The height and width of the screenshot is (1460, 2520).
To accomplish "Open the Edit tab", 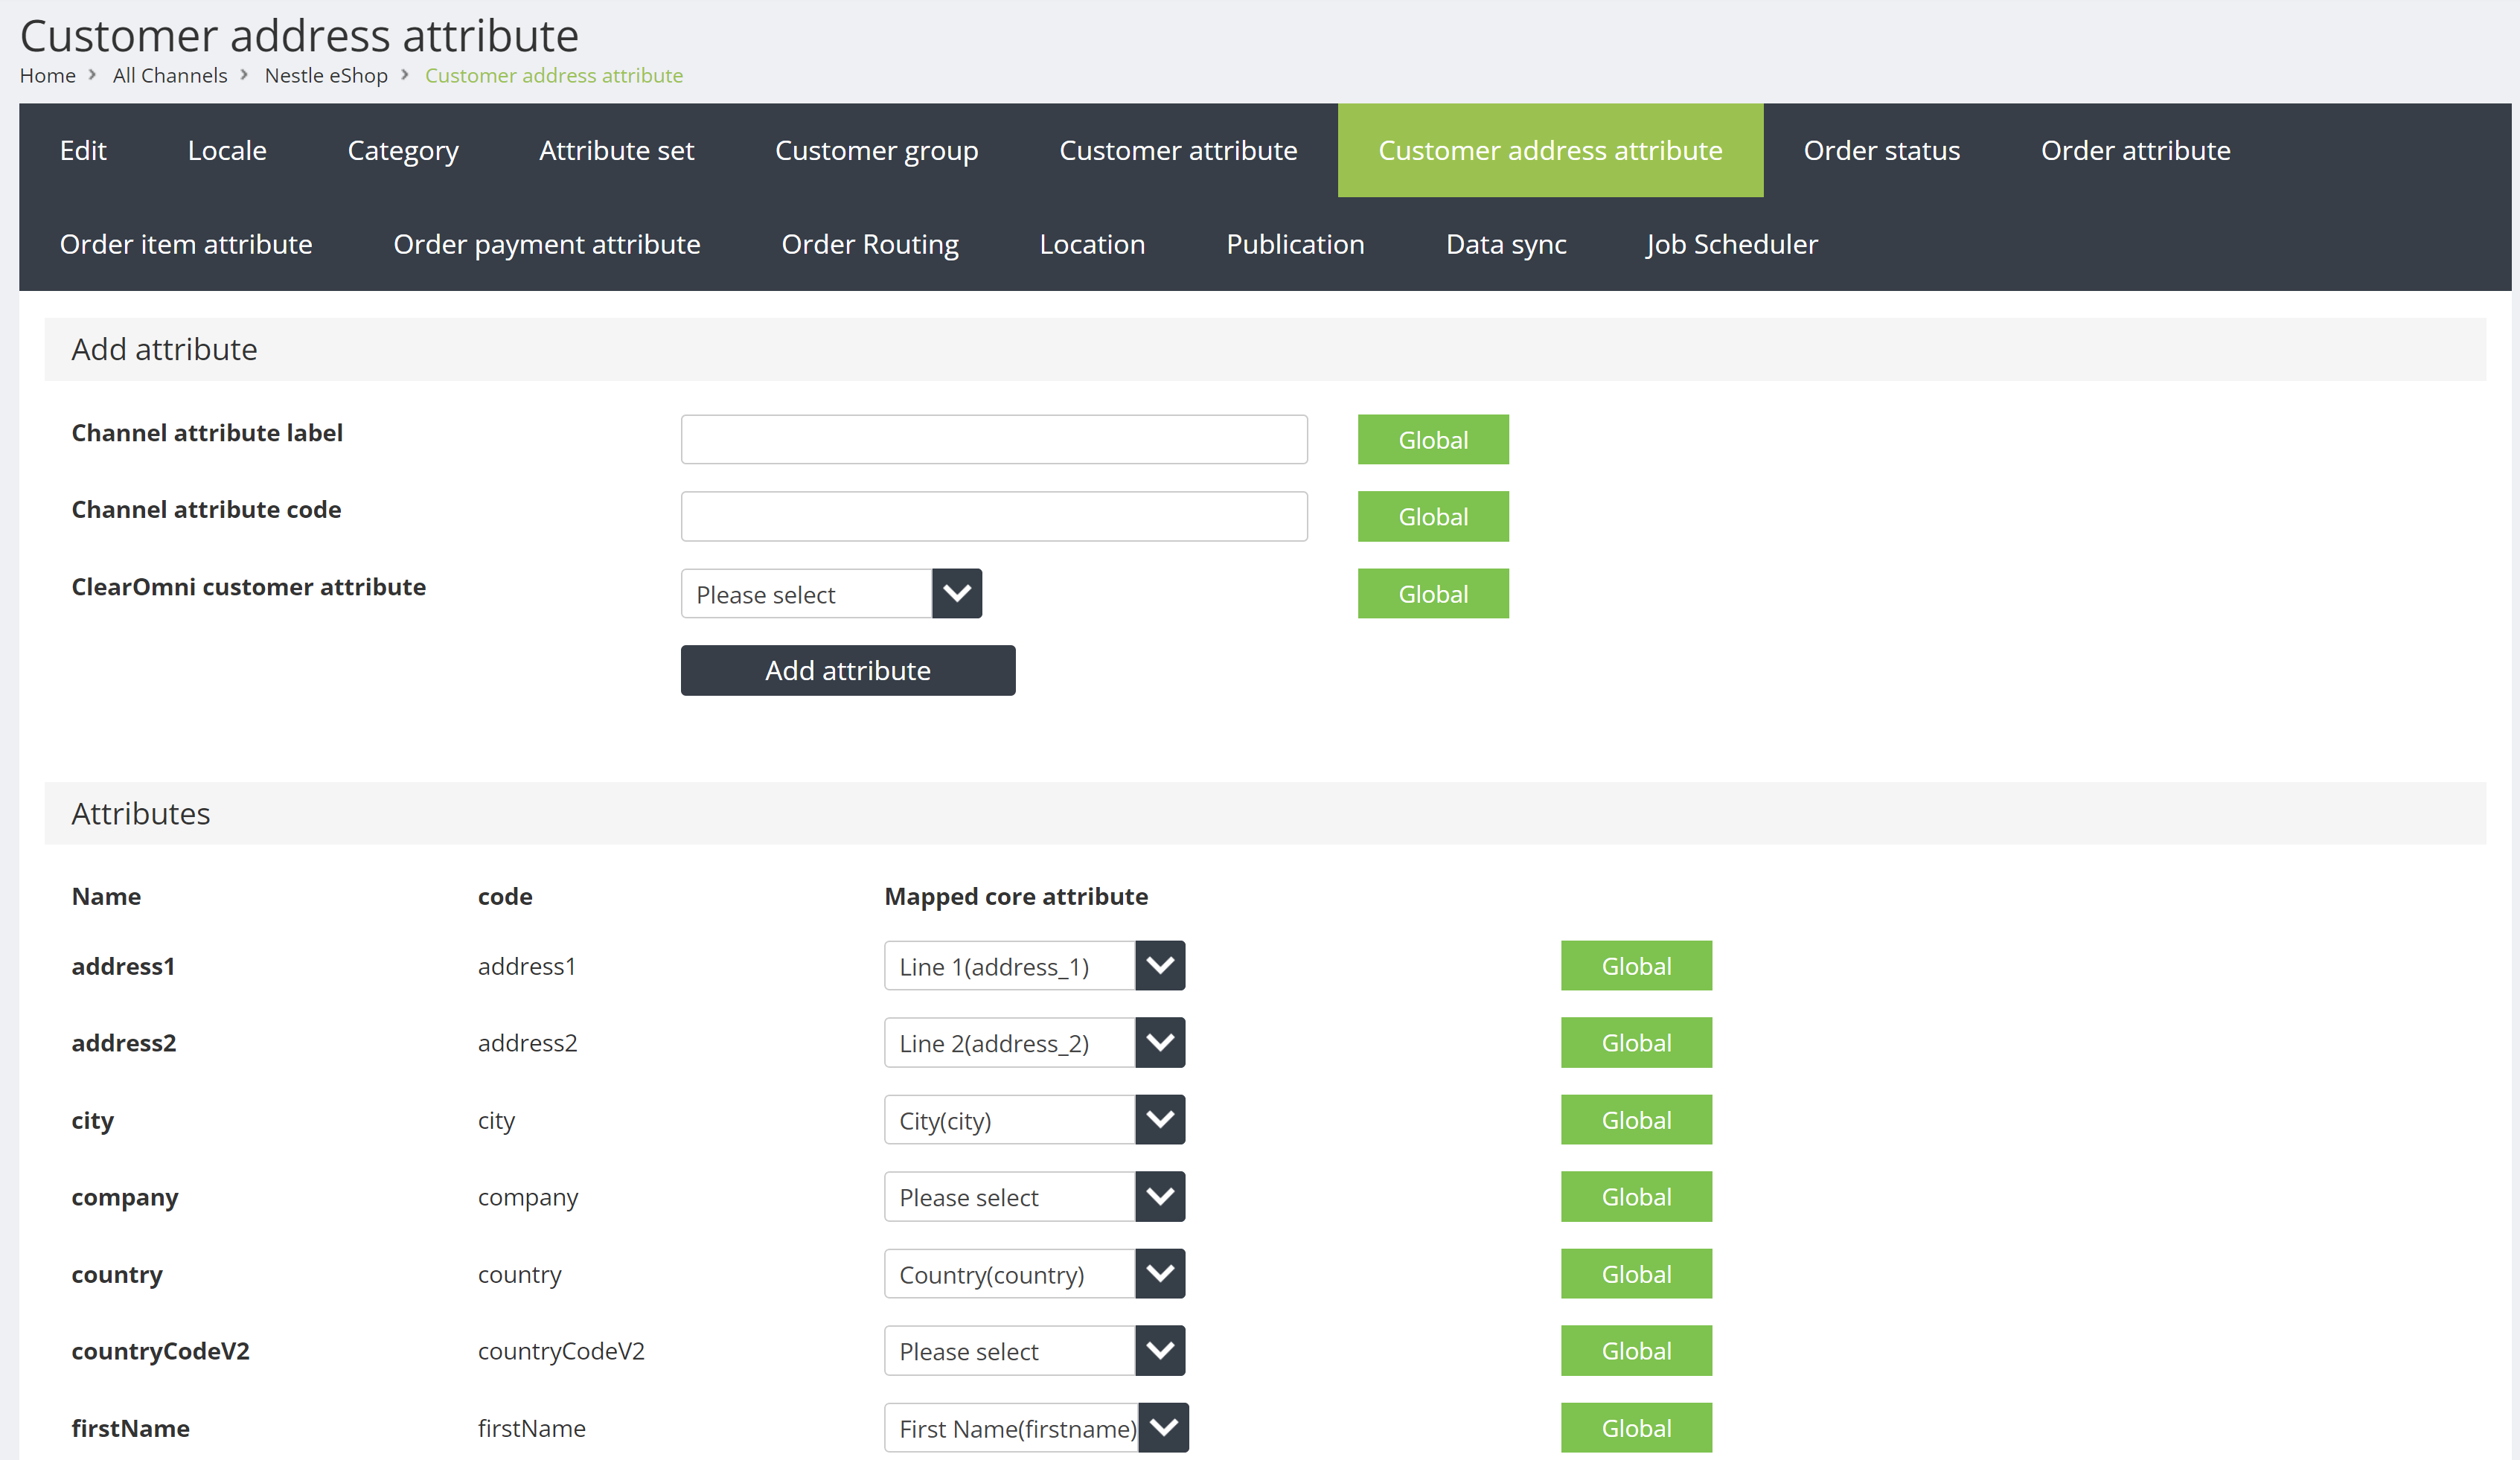I will 83,150.
